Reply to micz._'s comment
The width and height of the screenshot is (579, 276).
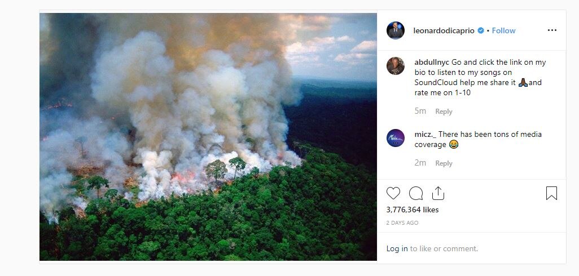coord(444,163)
